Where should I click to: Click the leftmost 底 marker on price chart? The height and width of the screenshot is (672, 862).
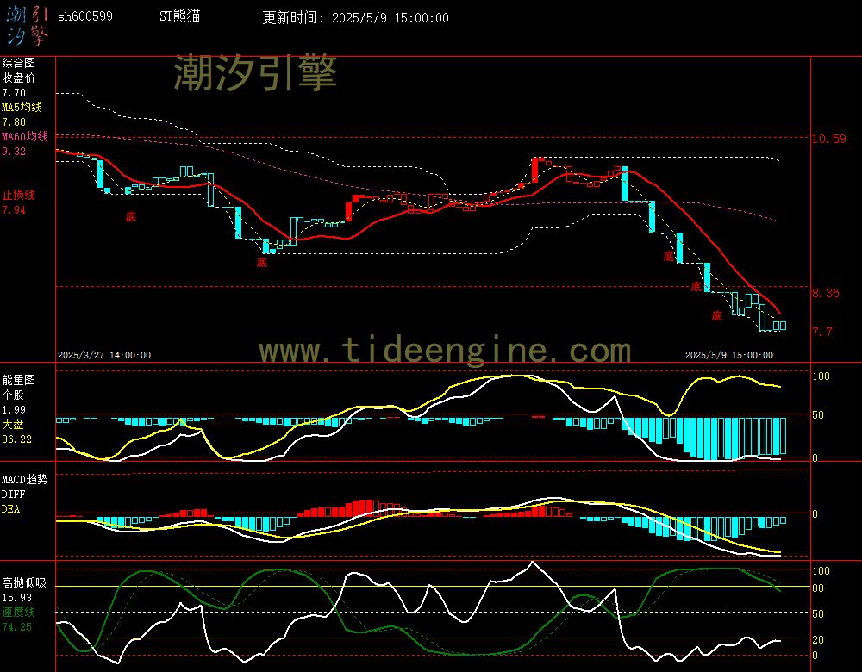(131, 216)
